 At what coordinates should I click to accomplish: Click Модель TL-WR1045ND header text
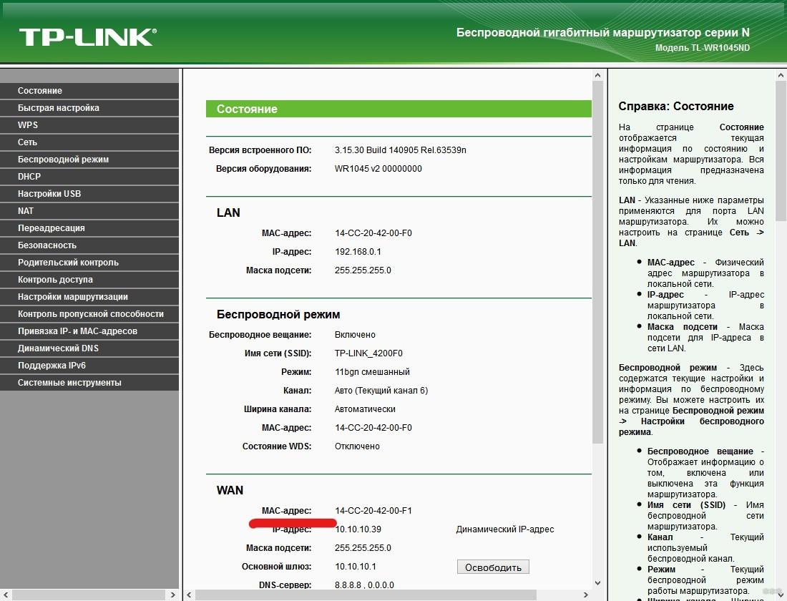click(703, 48)
